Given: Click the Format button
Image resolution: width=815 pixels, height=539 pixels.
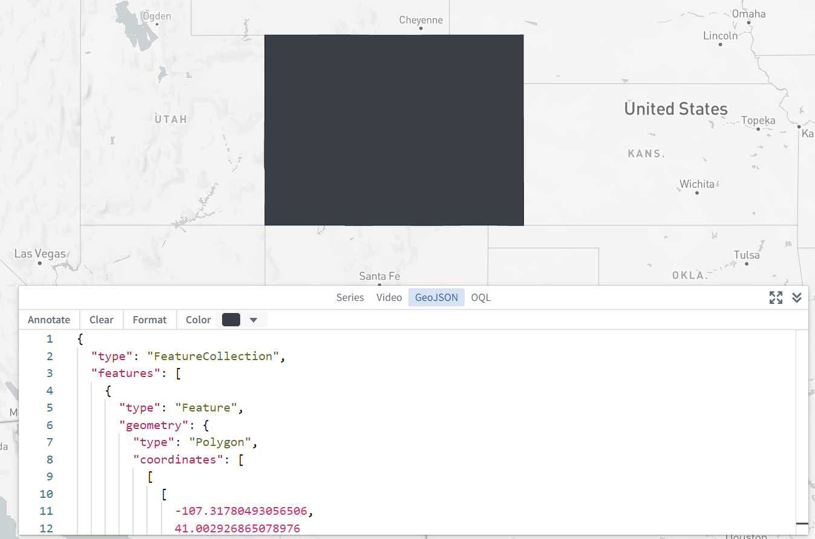Looking at the screenshot, I should point(149,320).
